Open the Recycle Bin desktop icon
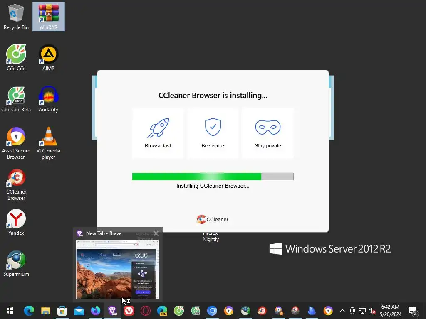 tap(16, 17)
